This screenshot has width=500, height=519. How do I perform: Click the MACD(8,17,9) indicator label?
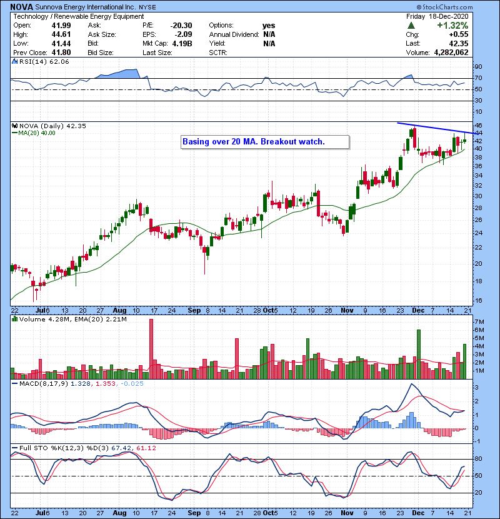coord(44,384)
